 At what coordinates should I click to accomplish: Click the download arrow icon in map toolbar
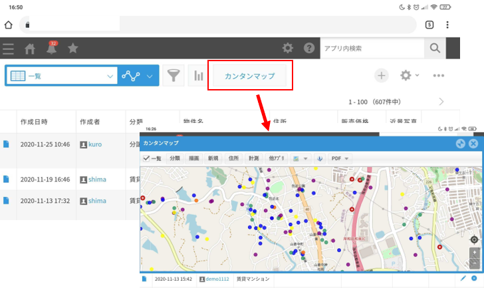tap(320, 158)
